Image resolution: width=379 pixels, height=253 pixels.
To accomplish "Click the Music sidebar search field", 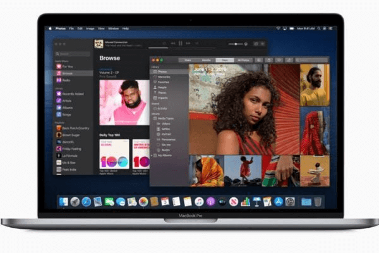I will 73,54.
